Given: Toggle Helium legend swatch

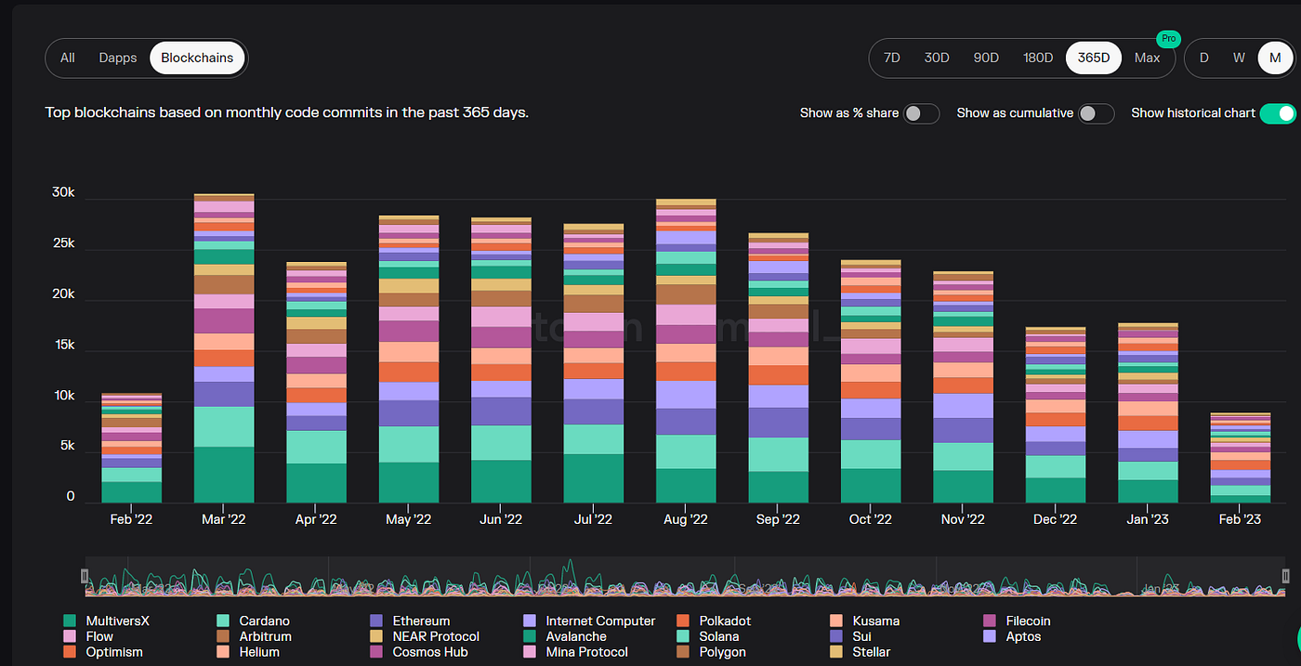Looking at the screenshot, I should pyautogui.click(x=223, y=652).
